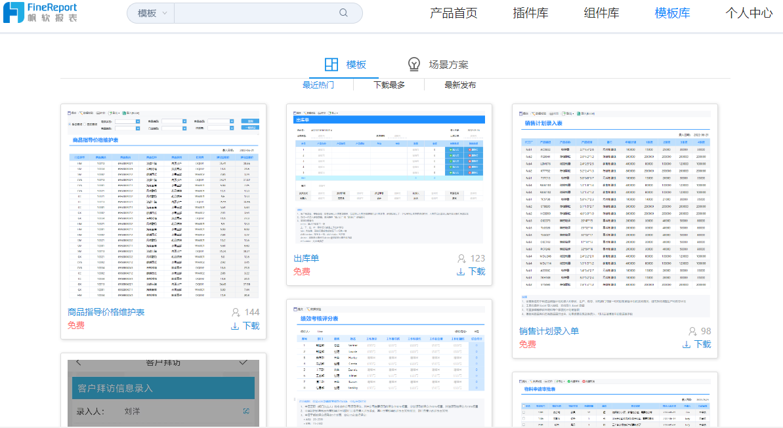This screenshot has width=783, height=428.
Task: Click download icon for 销售计划录入单
Action: 687,344
